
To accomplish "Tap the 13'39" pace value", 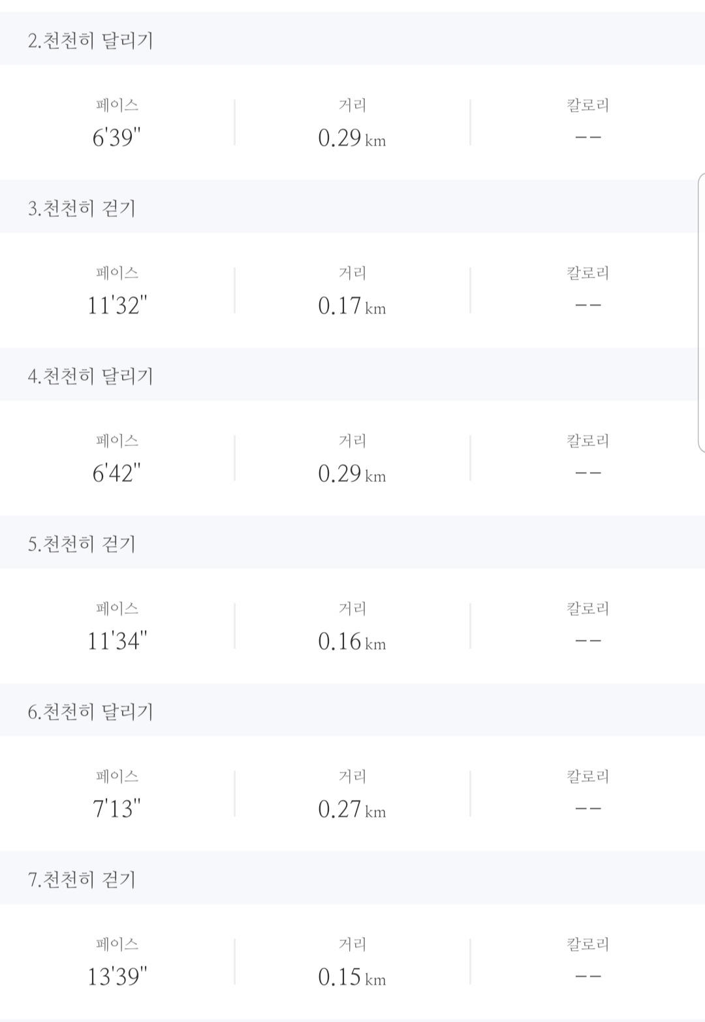I will (x=117, y=977).
